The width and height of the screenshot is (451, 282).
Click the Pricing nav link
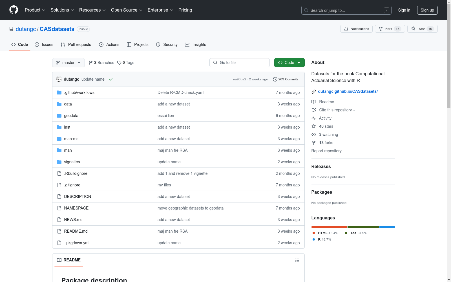[185, 10]
